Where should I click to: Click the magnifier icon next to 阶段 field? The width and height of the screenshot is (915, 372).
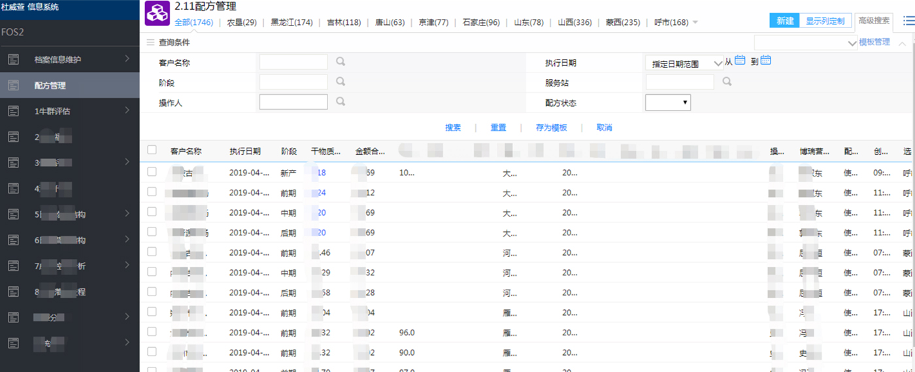coord(341,82)
